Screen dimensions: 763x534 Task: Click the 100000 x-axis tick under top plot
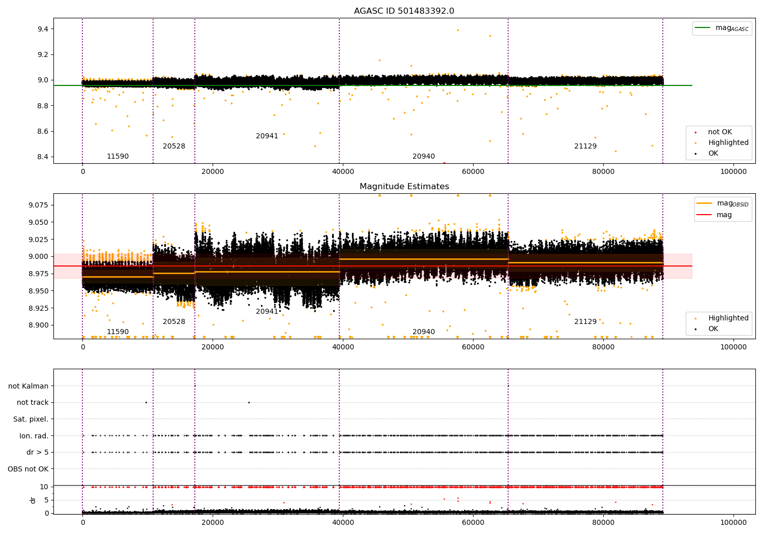[x=733, y=172]
